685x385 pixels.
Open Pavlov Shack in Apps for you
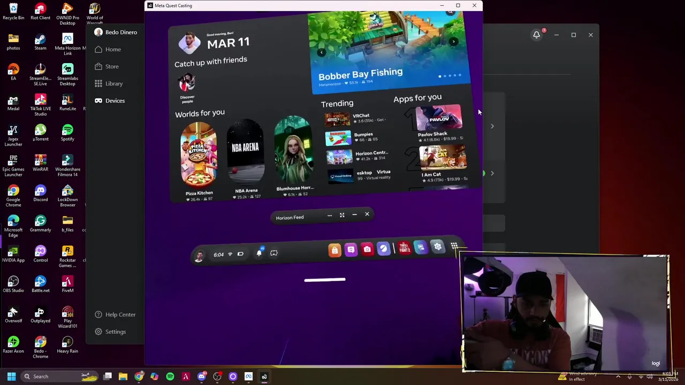pyautogui.click(x=439, y=124)
